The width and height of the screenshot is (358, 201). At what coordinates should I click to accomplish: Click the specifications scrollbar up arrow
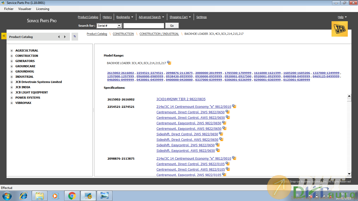pos(349,96)
